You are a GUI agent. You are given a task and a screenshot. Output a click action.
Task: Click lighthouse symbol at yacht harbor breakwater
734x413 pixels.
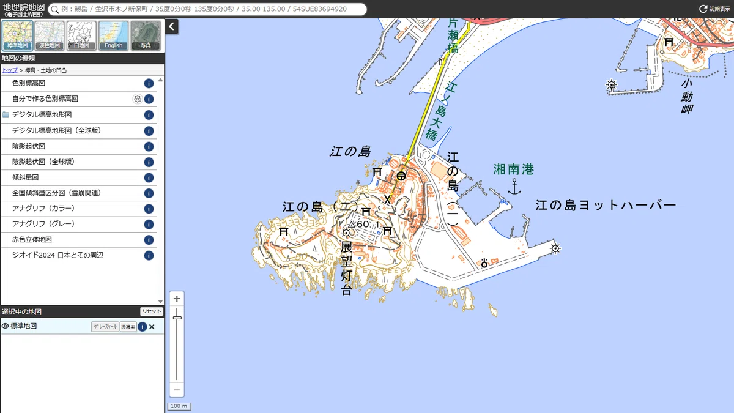coord(555,248)
